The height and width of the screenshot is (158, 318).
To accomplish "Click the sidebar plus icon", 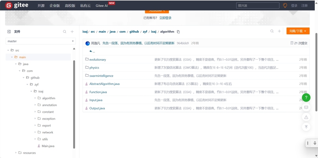I will pyautogui.click(x=72, y=32).
